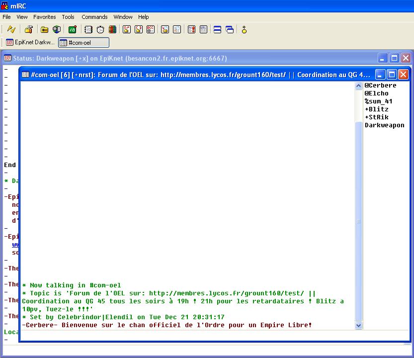Open the Log Files toolbar icon
Viewport: 414px width, 358px height.
177,29
